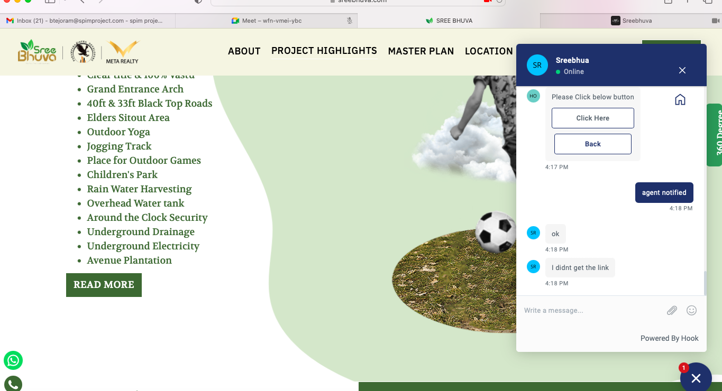Open MASTER PLAN navigation link
This screenshot has height=391, width=722.
[421, 51]
